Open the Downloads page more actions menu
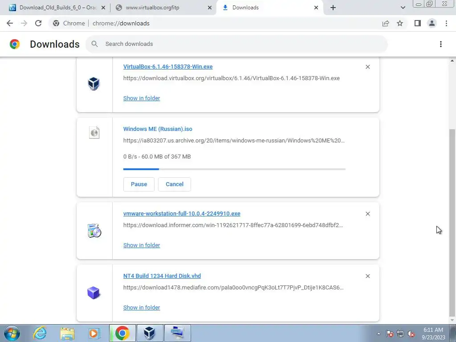The image size is (456, 342). (441, 44)
